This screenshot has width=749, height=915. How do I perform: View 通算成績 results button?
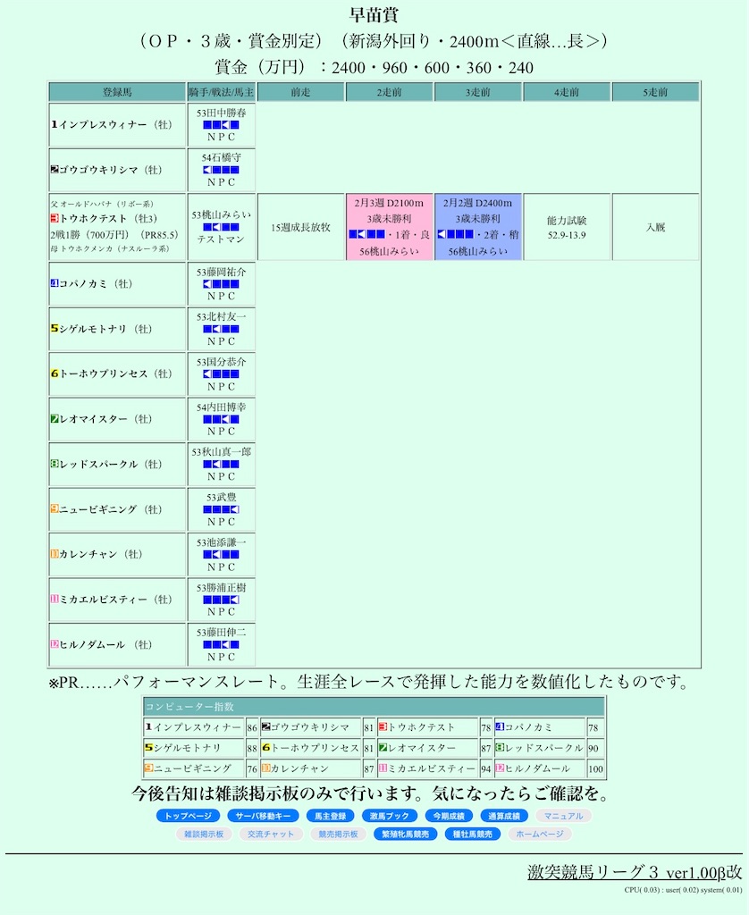click(x=504, y=816)
